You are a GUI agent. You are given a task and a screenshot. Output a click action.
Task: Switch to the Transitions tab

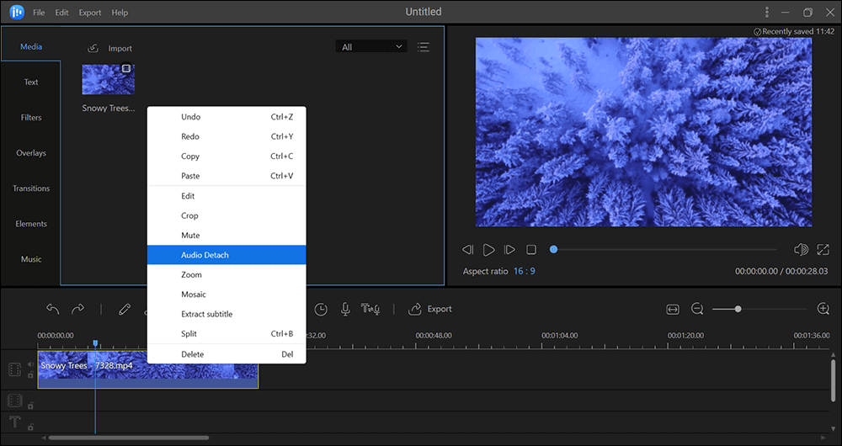(x=31, y=188)
